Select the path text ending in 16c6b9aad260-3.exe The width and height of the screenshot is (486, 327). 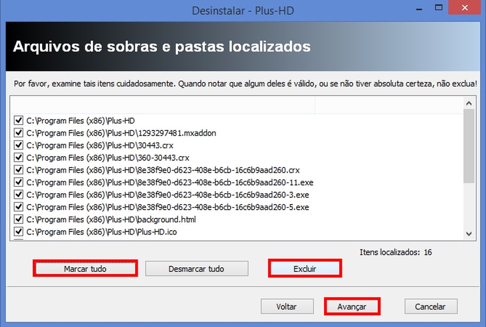pyautogui.click(x=168, y=195)
